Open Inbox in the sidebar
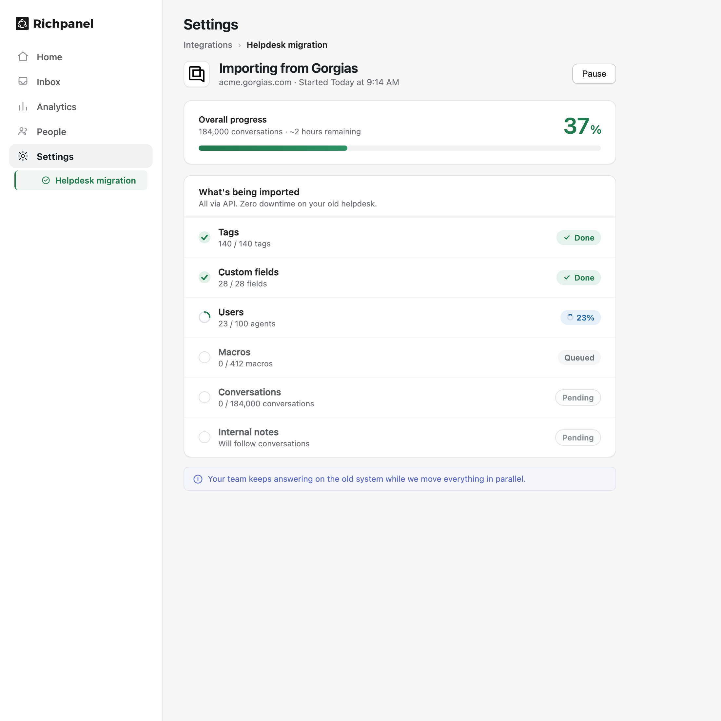Viewport: 721px width, 721px height. coord(81,82)
